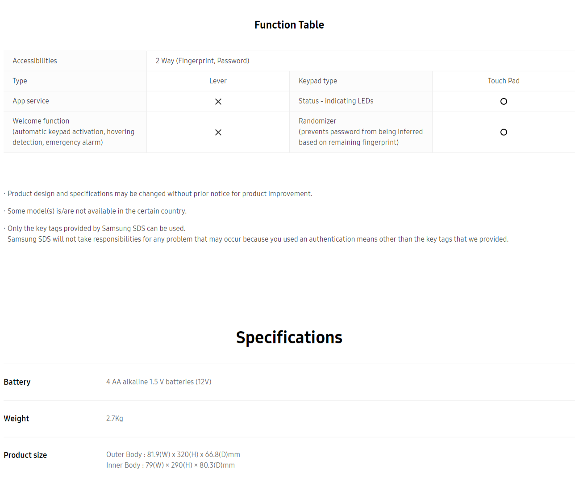Select the Function Table heading
Viewport: 575px width, 482px height.
[x=289, y=25]
